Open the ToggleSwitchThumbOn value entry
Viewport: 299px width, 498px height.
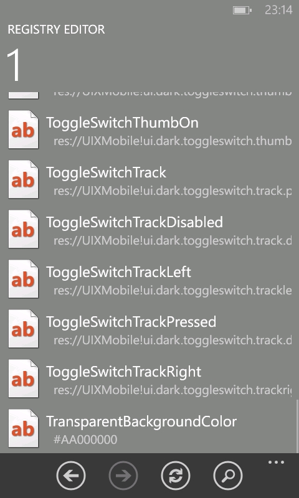coord(149,130)
